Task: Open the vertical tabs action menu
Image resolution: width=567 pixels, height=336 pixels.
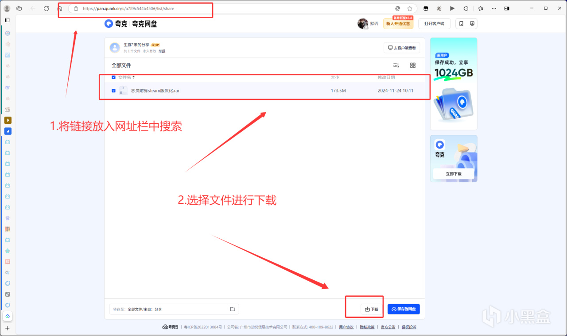Action: [7, 20]
